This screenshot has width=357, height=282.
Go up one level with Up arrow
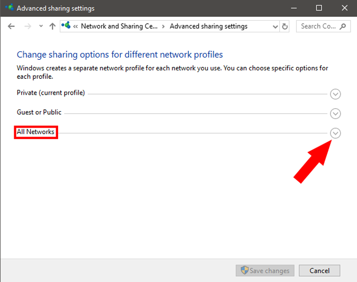(52, 26)
